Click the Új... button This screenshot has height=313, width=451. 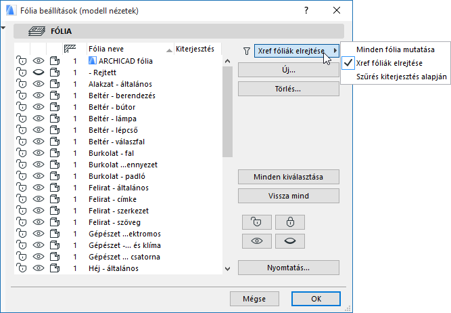point(288,70)
